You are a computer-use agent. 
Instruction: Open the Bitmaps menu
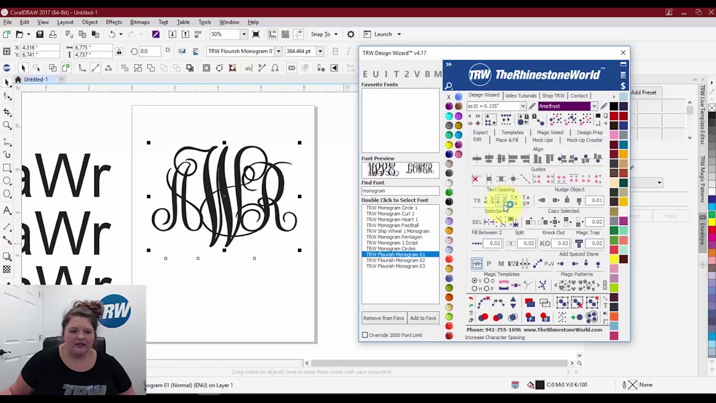pyautogui.click(x=140, y=22)
